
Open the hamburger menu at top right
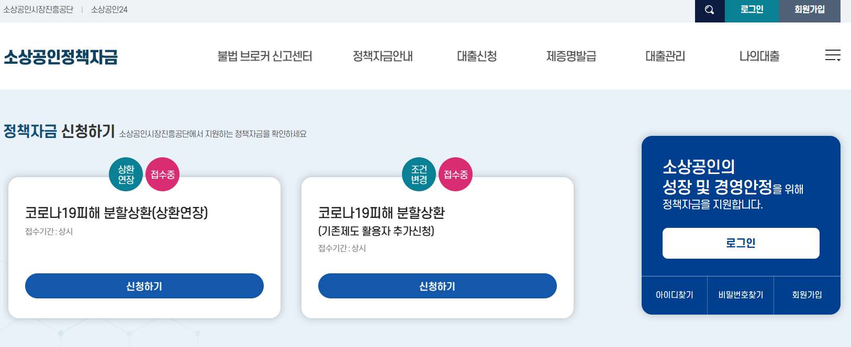click(x=832, y=55)
